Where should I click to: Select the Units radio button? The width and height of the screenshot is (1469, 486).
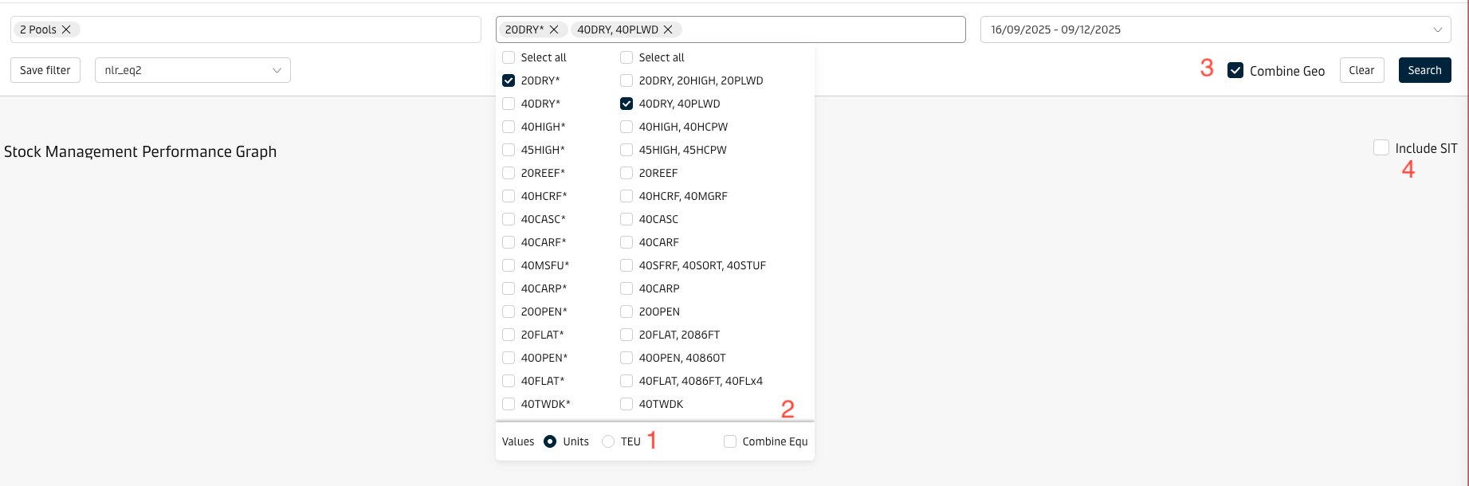550,441
